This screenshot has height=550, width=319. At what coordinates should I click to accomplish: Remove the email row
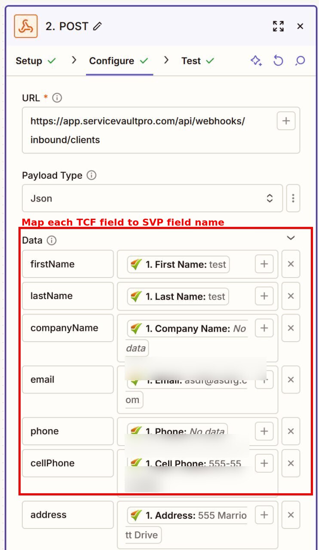click(291, 379)
